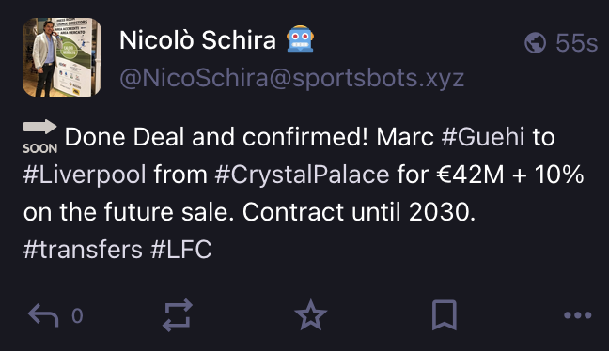This screenshot has height=351, width=609.
Task: Open Nicolò Schira's profile avatar
Action: click(x=62, y=57)
